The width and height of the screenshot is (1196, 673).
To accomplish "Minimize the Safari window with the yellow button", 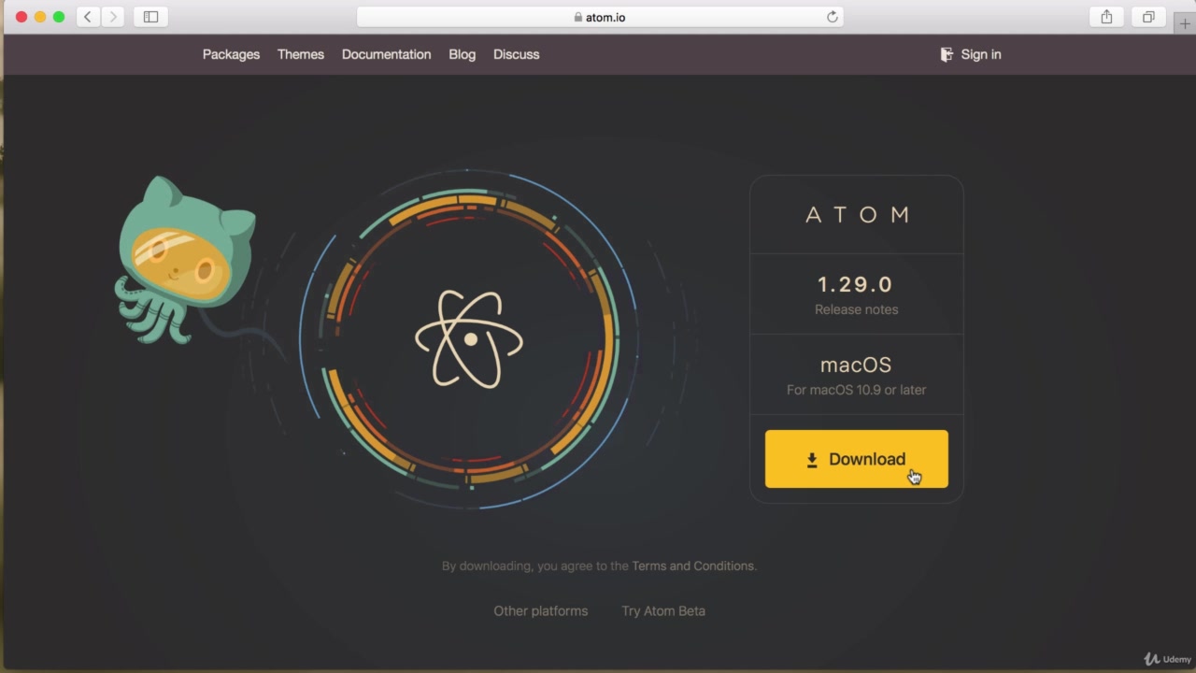I will (x=40, y=17).
